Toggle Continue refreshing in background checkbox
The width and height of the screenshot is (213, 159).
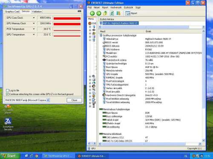pos(7,94)
